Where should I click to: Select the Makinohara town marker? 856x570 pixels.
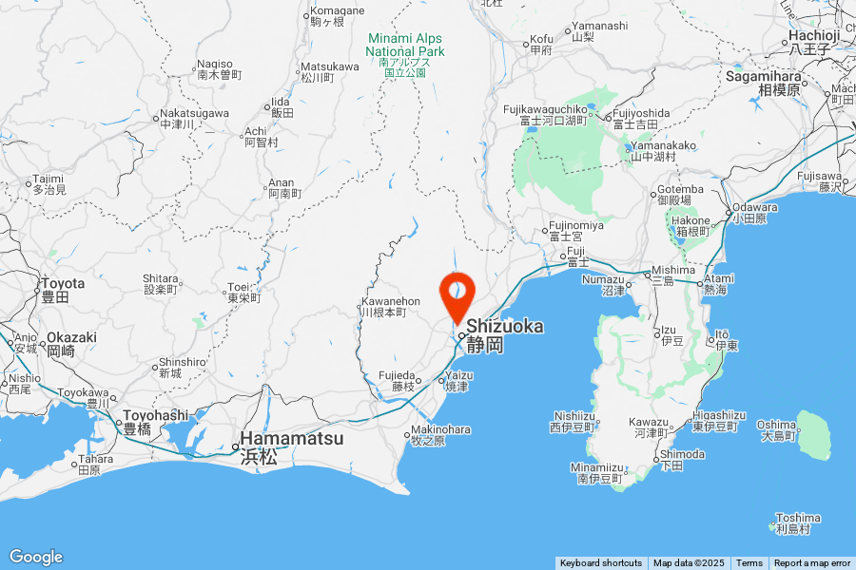pyautogui.click(x=407, y=435)
